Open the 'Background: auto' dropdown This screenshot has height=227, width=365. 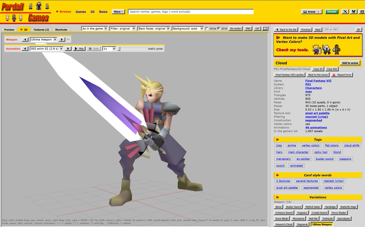pos(188,29)
